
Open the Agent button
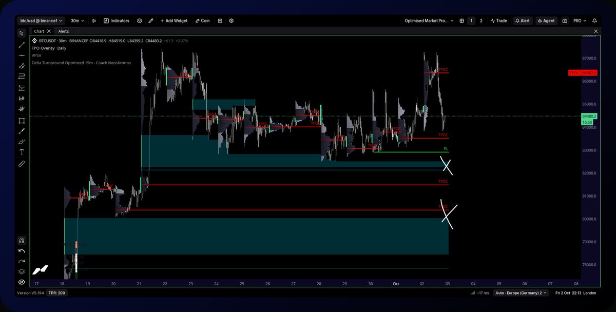546,21
